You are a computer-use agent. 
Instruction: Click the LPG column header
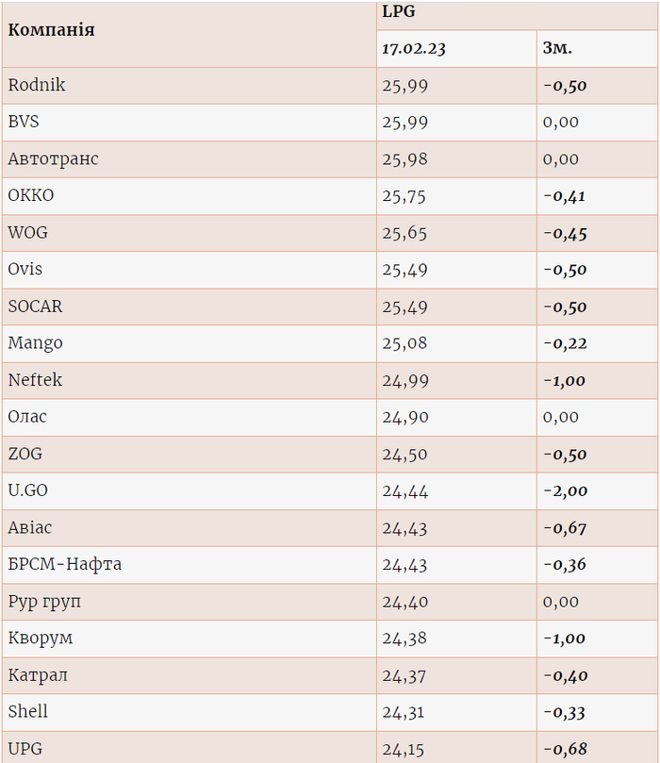point(398,12)
